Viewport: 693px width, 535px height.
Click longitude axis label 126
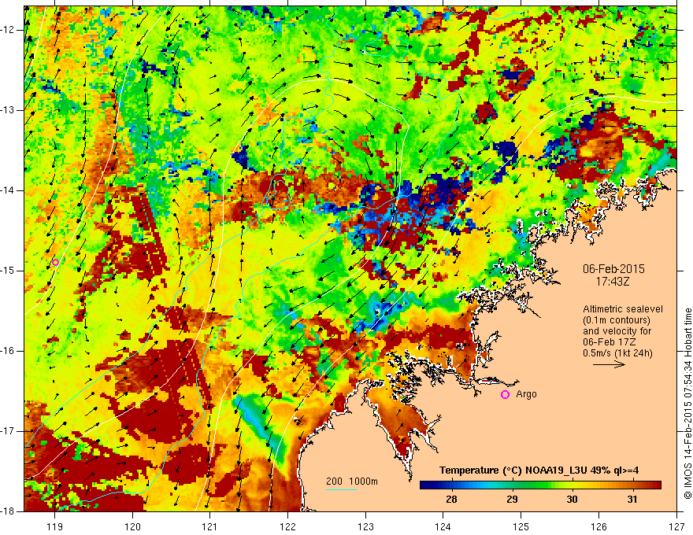pyautogui.click(x=598, y=526)
